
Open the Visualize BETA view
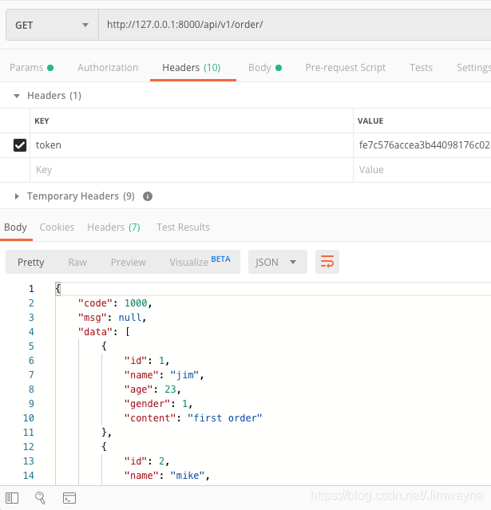coord(200,262)
